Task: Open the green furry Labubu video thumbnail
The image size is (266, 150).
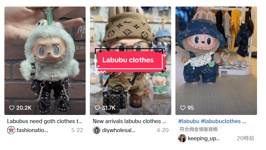Action: click(45, 61)
